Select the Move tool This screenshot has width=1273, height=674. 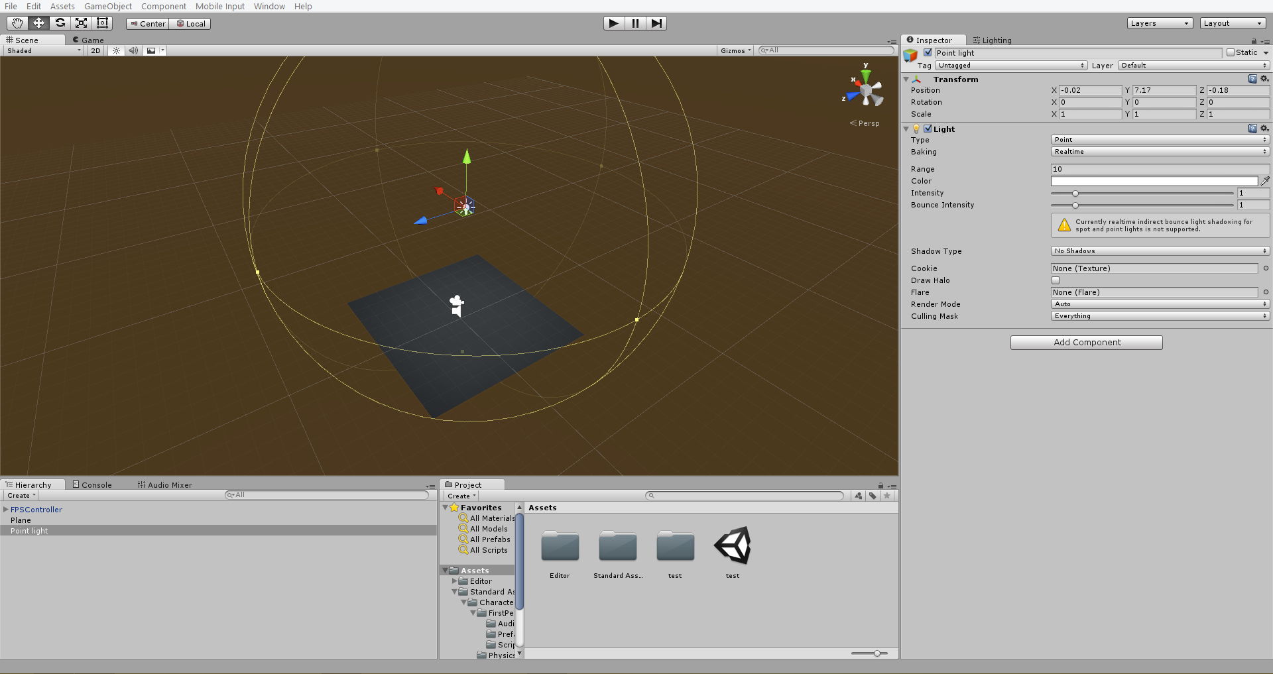[x=38, y=23]
